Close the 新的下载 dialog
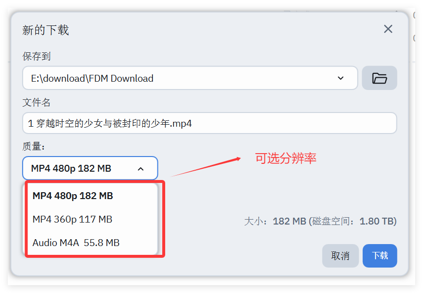Viewport: 423px width, 293px height. click(388, 29)
